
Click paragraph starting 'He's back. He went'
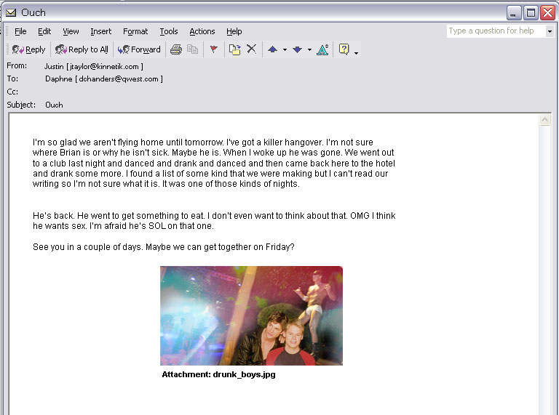coord(214,221)
